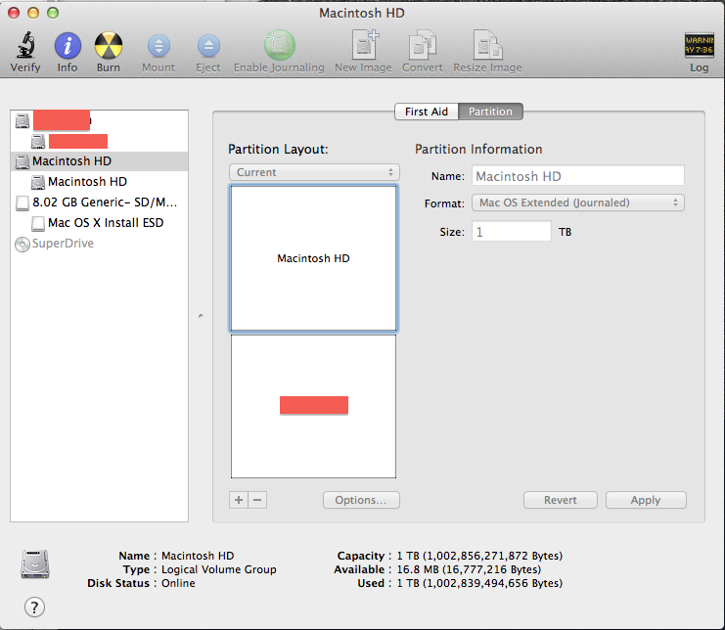Click the Burn toolbar icon

(x=109, y=45)
